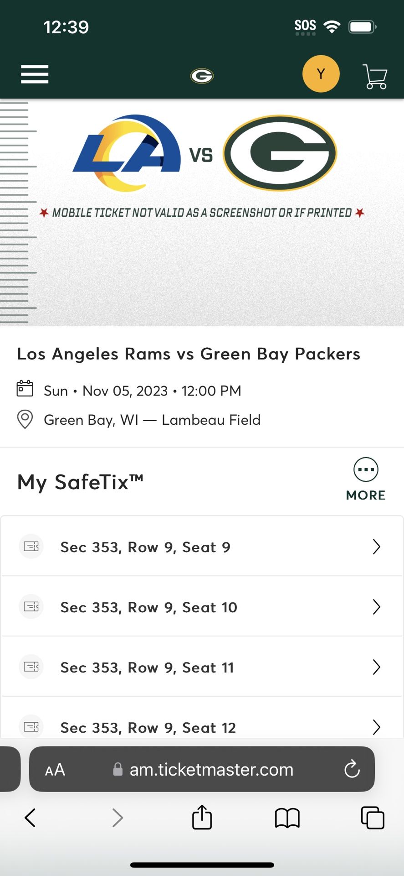Tap the Packers logo in header

click(x=202, y=76)
